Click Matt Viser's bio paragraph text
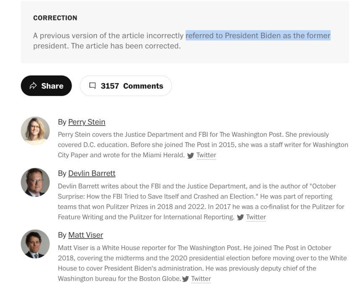Screen dimensions: 354x287 (x=202, y=263)
